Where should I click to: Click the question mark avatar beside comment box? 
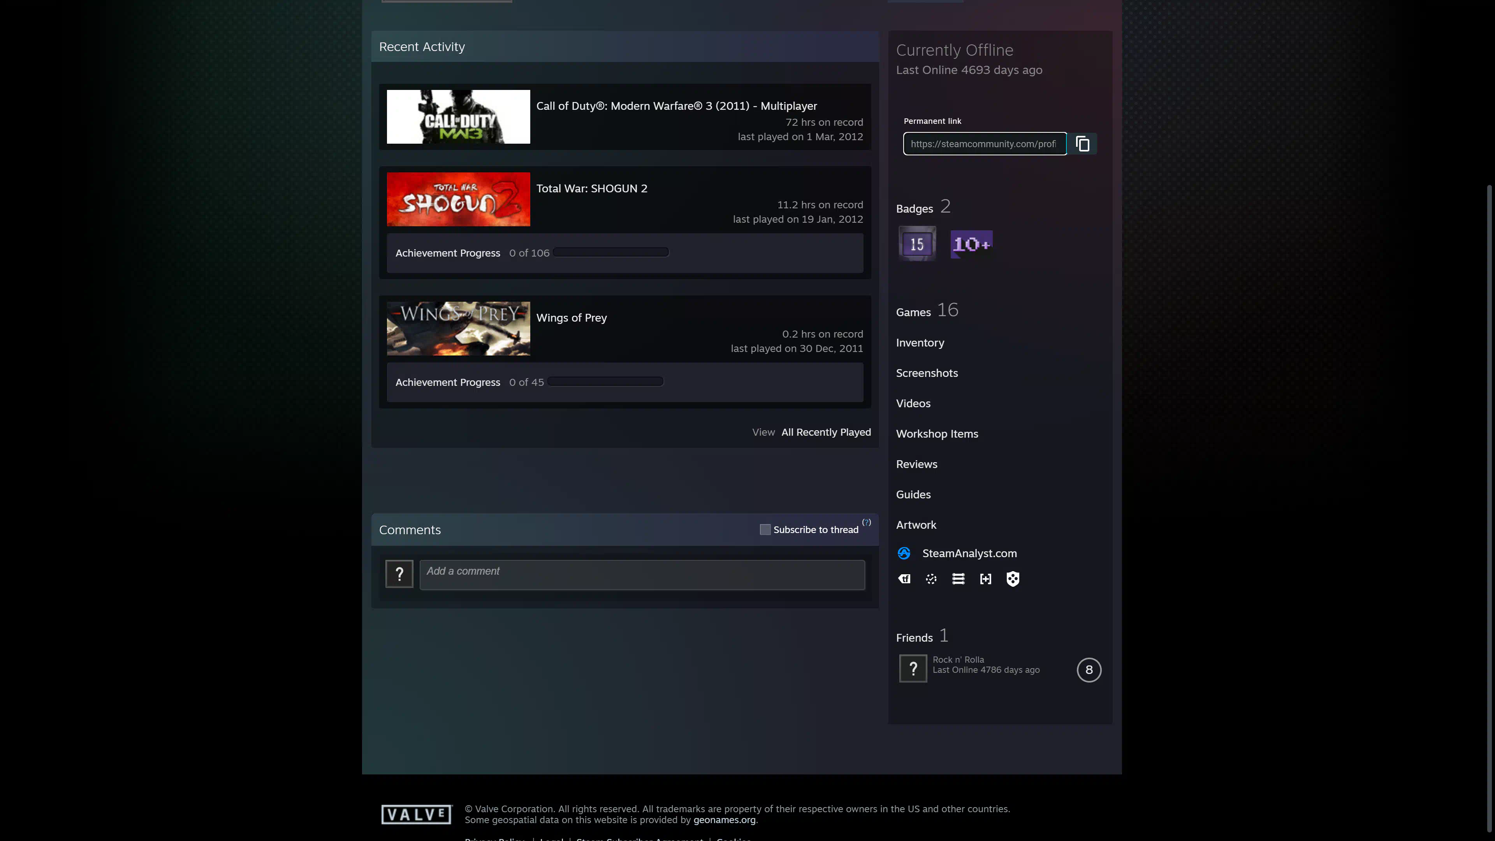click(399, 574)
